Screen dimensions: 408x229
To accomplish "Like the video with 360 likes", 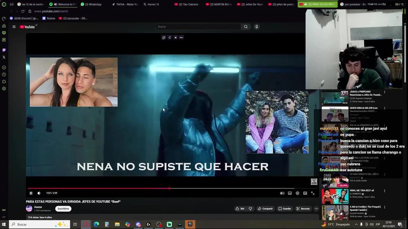I will pos(240,209).
